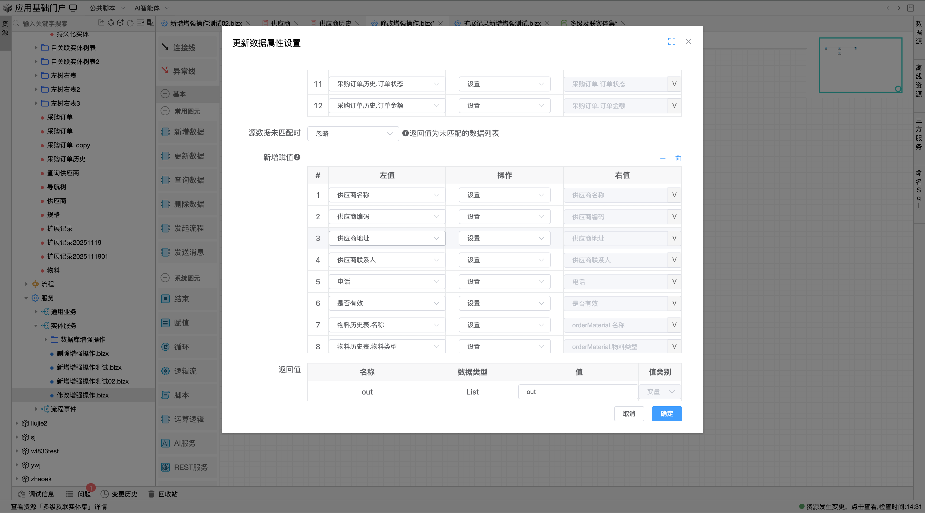The height and width of the screenshot is (513, 925).
Task: Click the fullscreen expand icon in the dialog header
Action: click(x=672, y=42)
